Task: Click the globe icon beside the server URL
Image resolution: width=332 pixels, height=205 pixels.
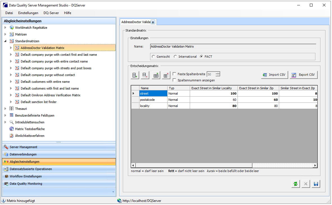Action: [119, 200]
